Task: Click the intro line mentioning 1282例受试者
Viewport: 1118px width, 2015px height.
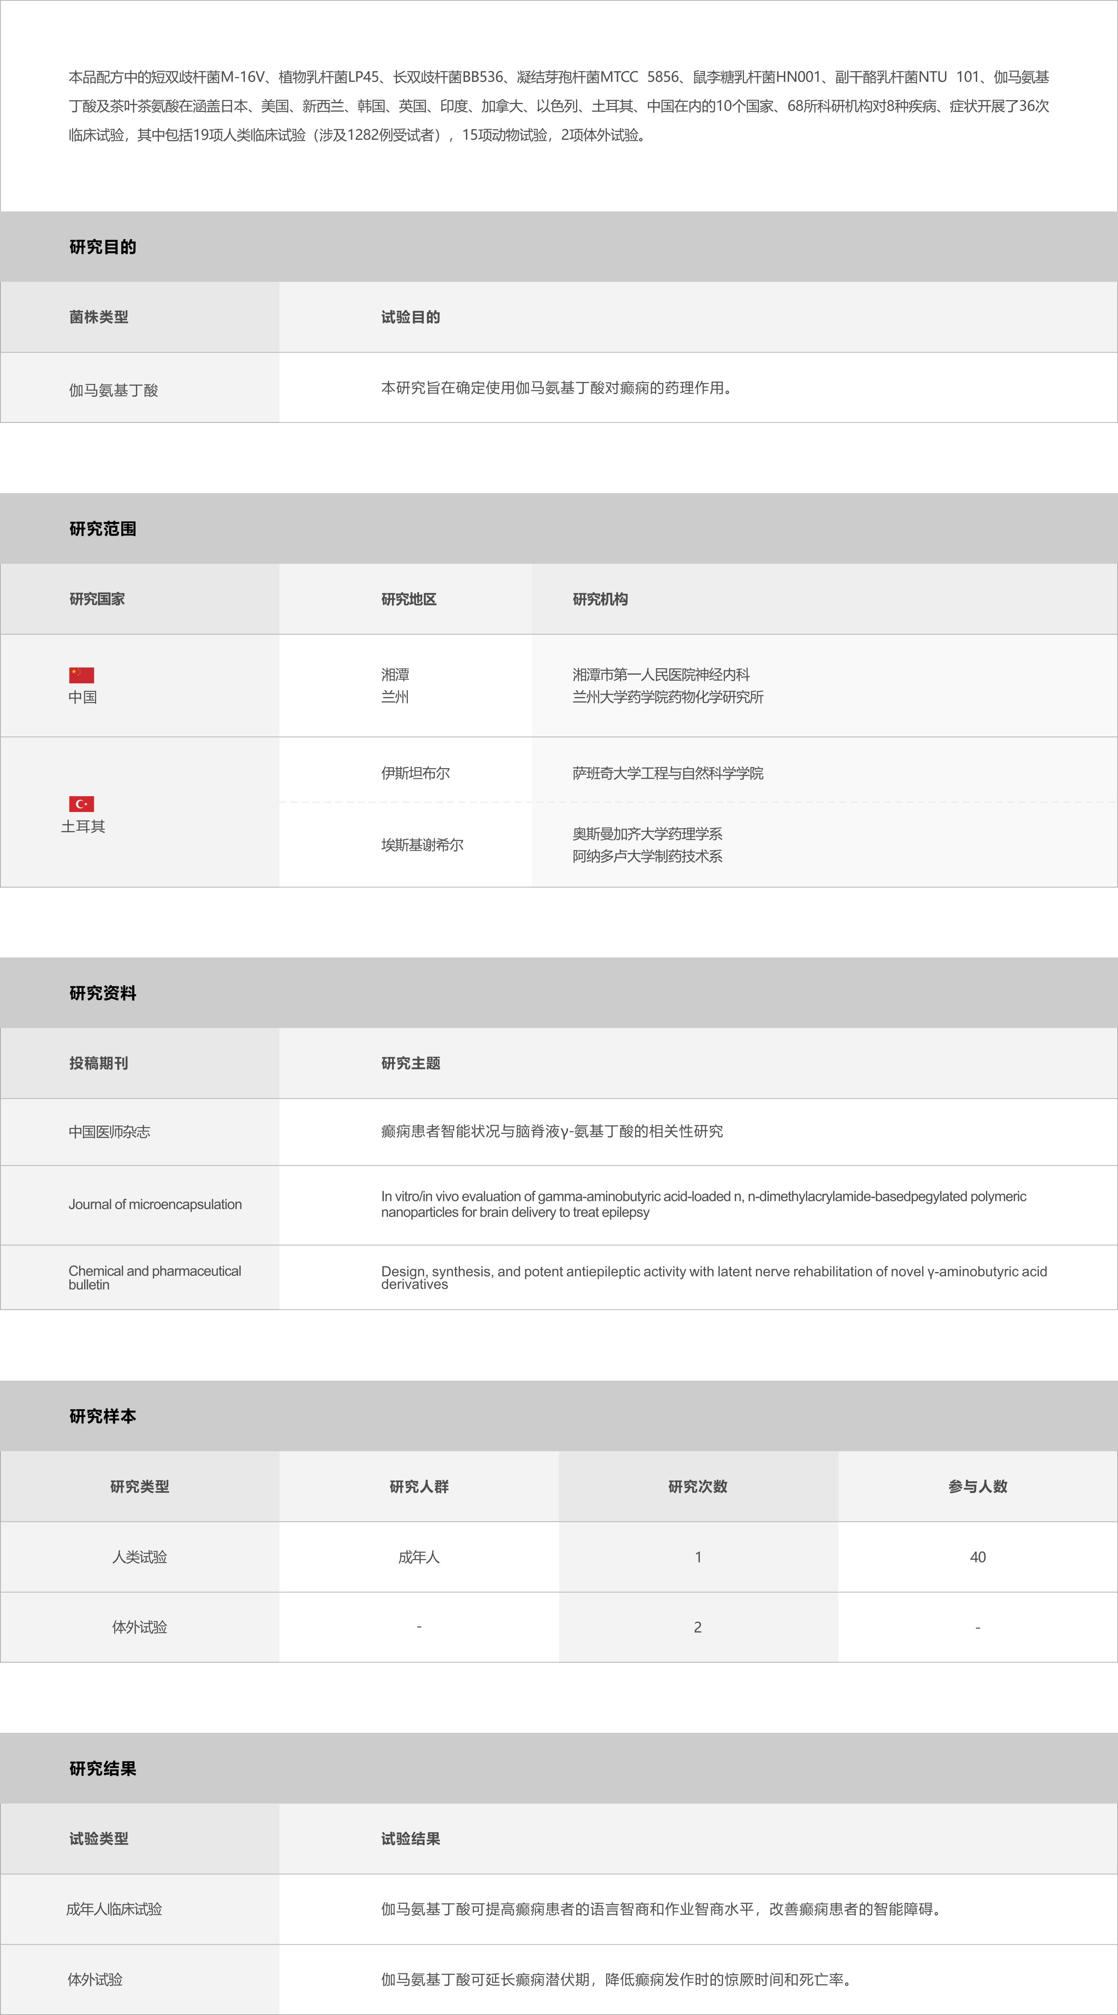Action: (x=358, y=134)
